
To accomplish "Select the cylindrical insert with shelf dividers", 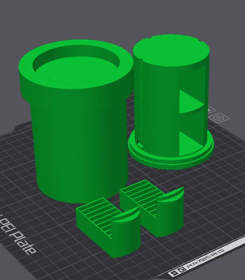I will point(171,102).
